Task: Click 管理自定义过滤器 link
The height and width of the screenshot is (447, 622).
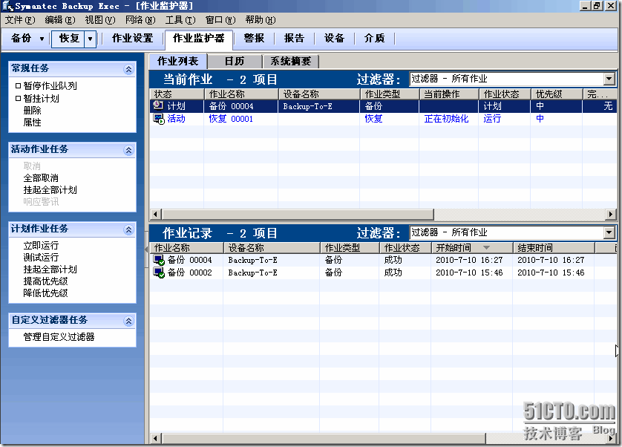Action: click(59, 337)
